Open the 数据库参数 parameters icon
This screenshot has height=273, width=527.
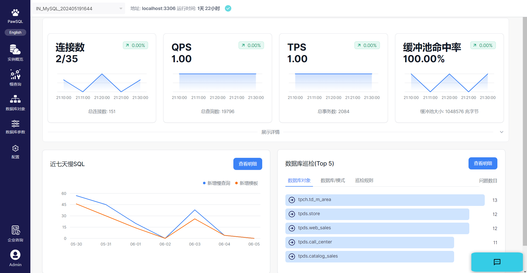(15, 124)
